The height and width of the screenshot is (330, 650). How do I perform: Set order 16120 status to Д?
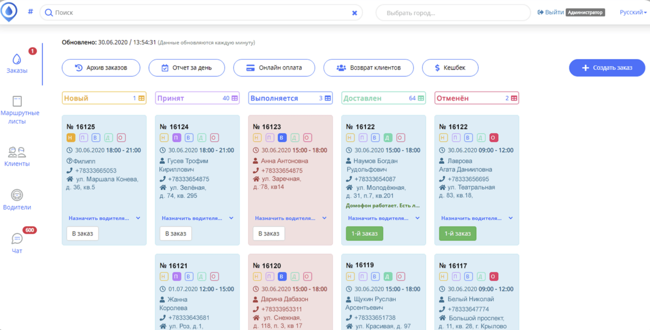coord(295,277)
